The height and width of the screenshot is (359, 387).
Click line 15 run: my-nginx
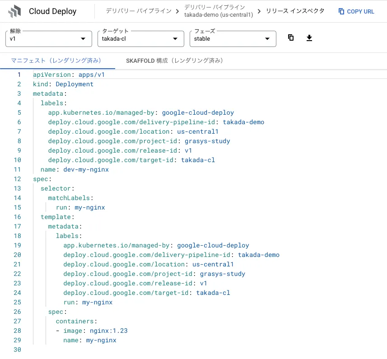click(x=80, y=208)
